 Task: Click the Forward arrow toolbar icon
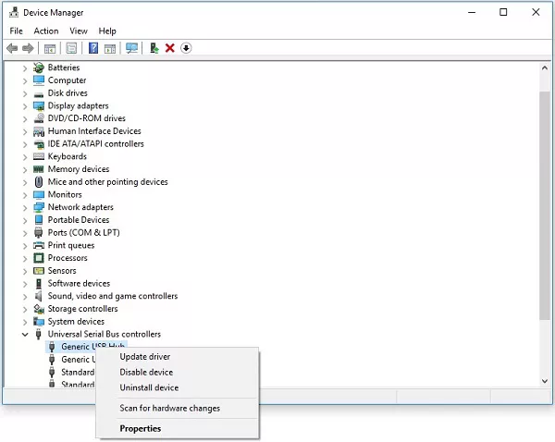pos(28,48)
